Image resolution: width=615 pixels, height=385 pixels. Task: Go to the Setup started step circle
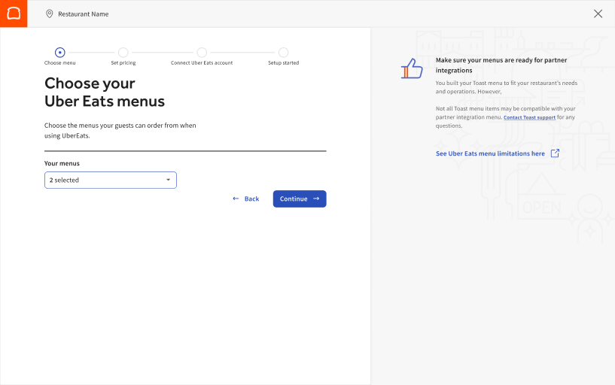pos(283,53)
